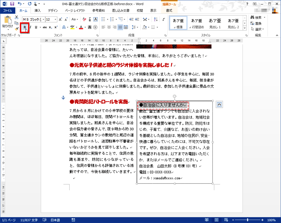Increase font size with the grow font icon
The width and height of the screenshot is (281, 223).
[x=60, y=19]
